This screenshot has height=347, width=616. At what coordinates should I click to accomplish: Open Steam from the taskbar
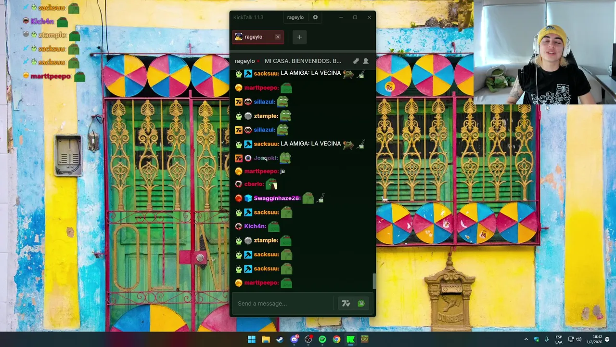(x=280, y=339)
